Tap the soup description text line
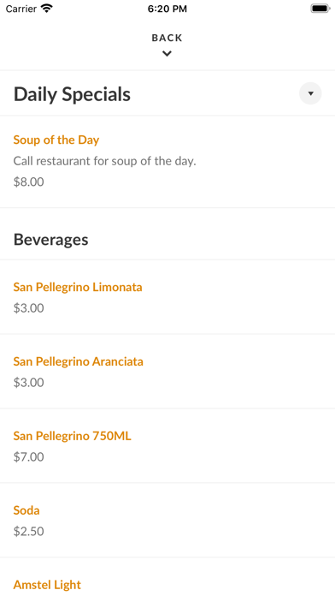This screenshot has height=596, width=335. 105,161
